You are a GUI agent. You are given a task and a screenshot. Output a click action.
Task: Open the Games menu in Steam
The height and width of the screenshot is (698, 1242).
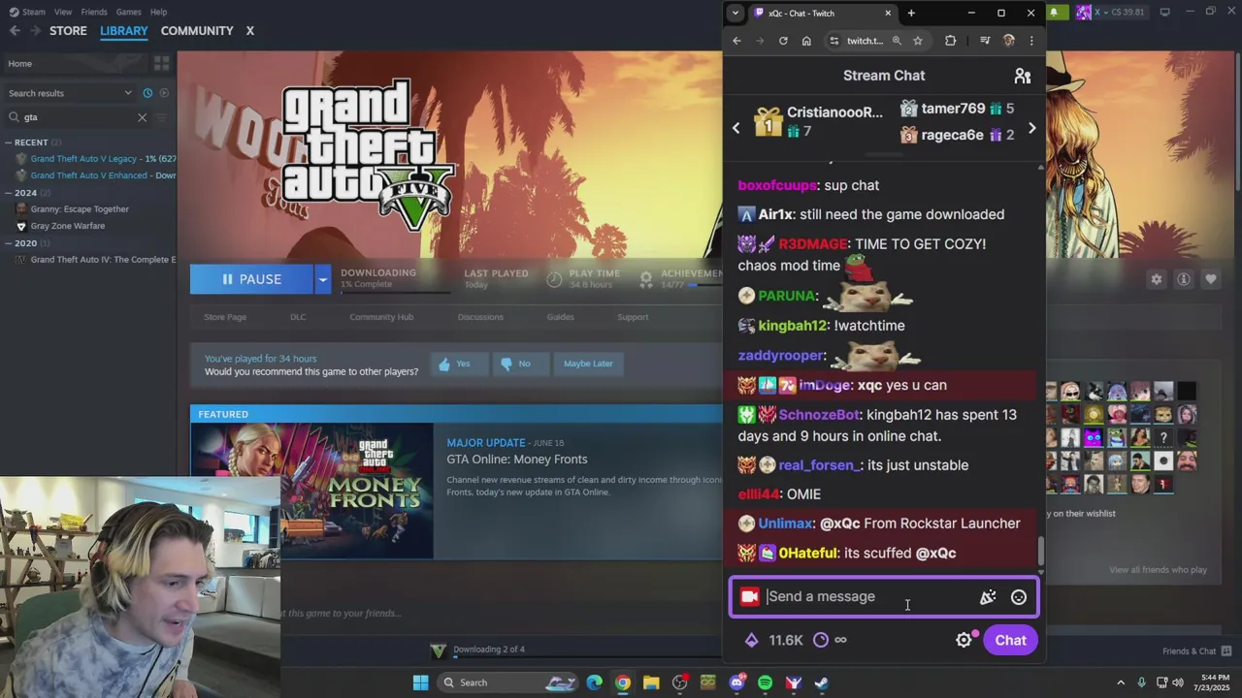(x=128, y=12)
